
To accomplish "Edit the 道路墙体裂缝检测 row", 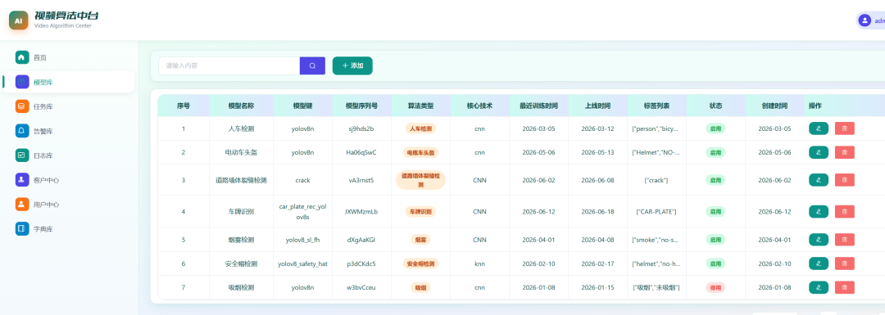I will coord(819,180).
